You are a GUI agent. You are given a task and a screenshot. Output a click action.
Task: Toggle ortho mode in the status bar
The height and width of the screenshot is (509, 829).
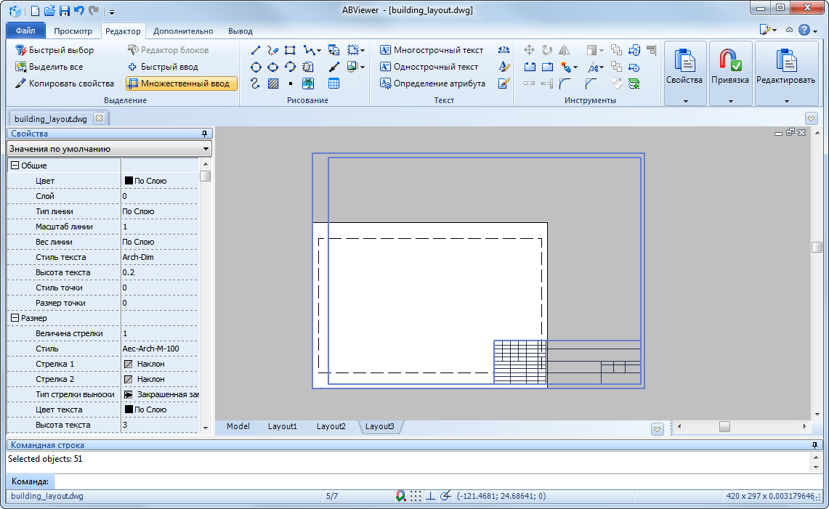[430, 496]
